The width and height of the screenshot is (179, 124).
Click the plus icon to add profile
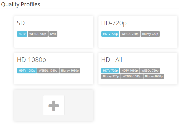tap(54, 105)
